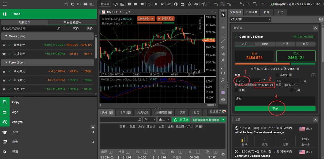Image resolution: width=324 pixels, height=159 pixels.
Task: Select the ellipse shape tool
Action: click(x=223, y=80)
